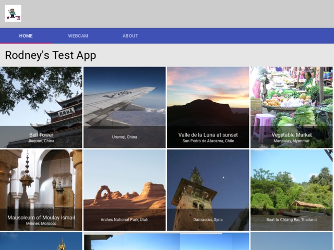Viewport: 334px width, 250px height.
Task: Switch to the HOME tab
Action: 26,36
